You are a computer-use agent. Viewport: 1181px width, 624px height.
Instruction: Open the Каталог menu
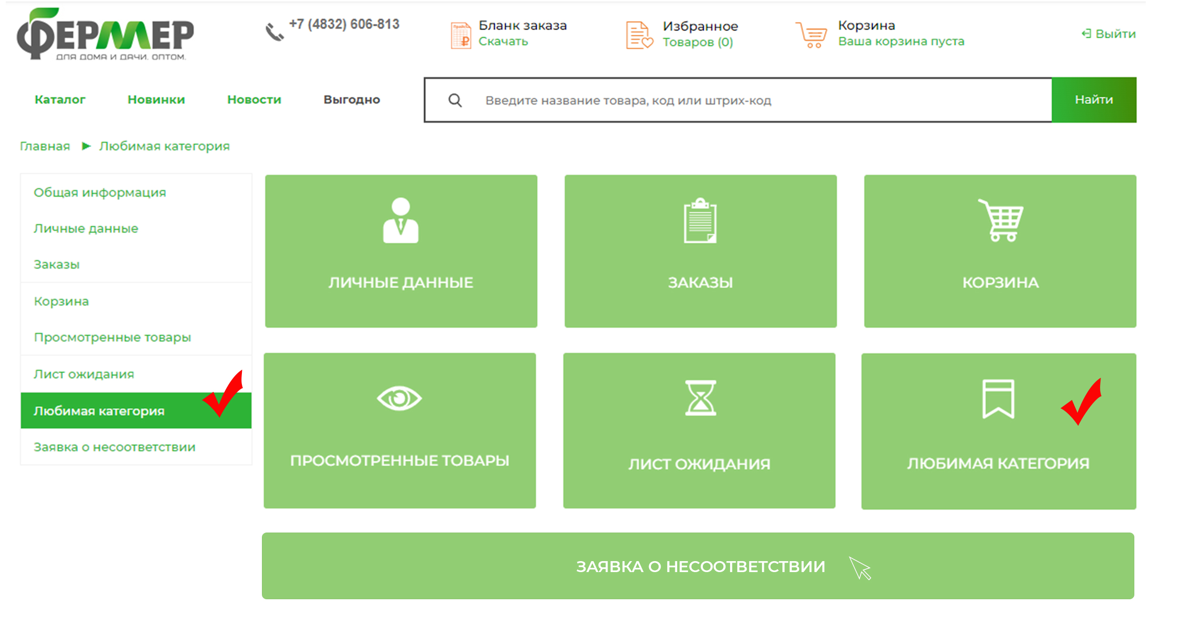point(60,100)
